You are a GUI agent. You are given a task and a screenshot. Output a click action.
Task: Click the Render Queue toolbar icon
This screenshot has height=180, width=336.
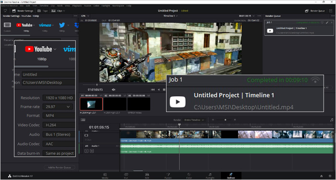[307, 11]
